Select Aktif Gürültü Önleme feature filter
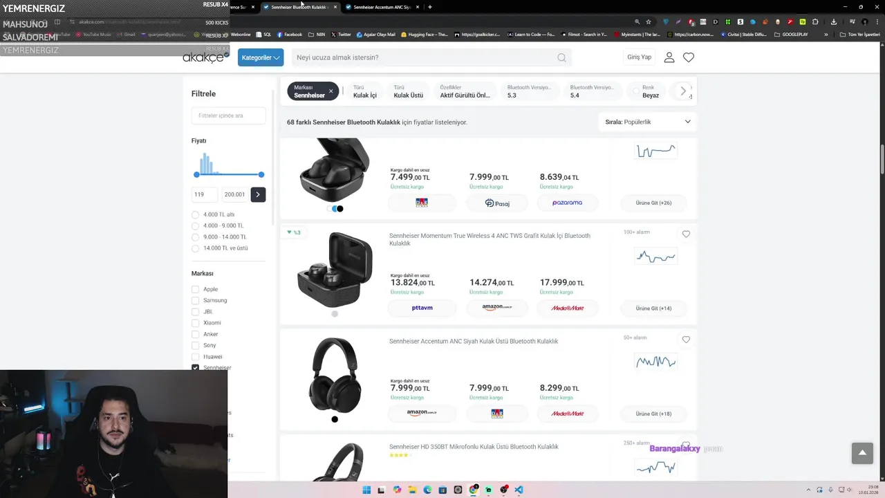885x498 pixels. pyautogui.click(x=465, y=91)
